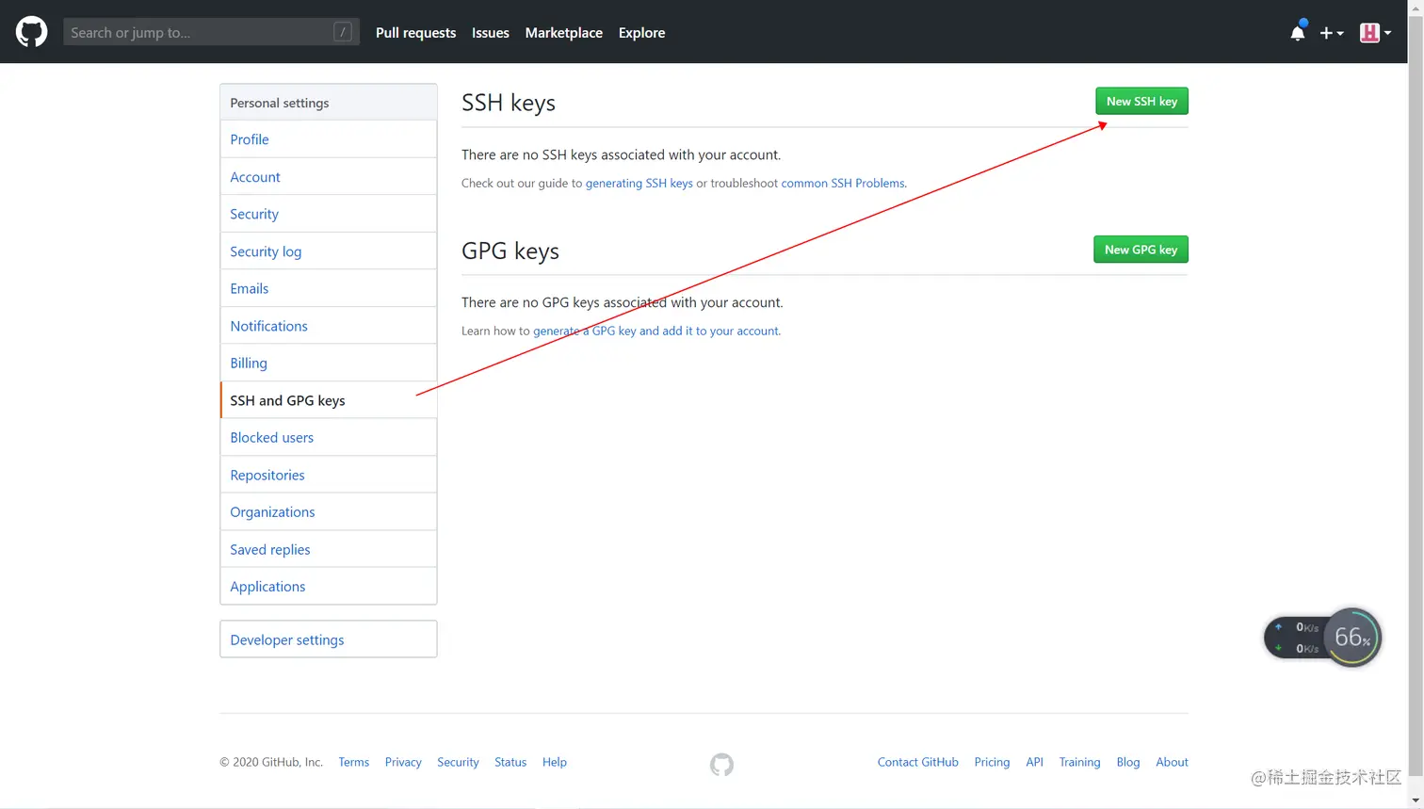Viewport: 1424px width, 809px height.
Task: Go to Repositories settings
Action: click(329, 475)
